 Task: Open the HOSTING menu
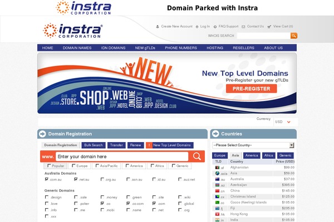[x=215, y=48]
